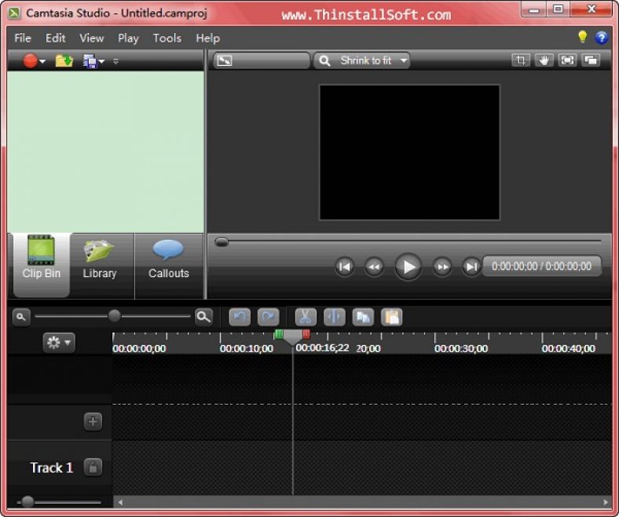Click the timeline scroll right arrow
619x517 pixels.
pyautogui.click(x=606, y=502)
